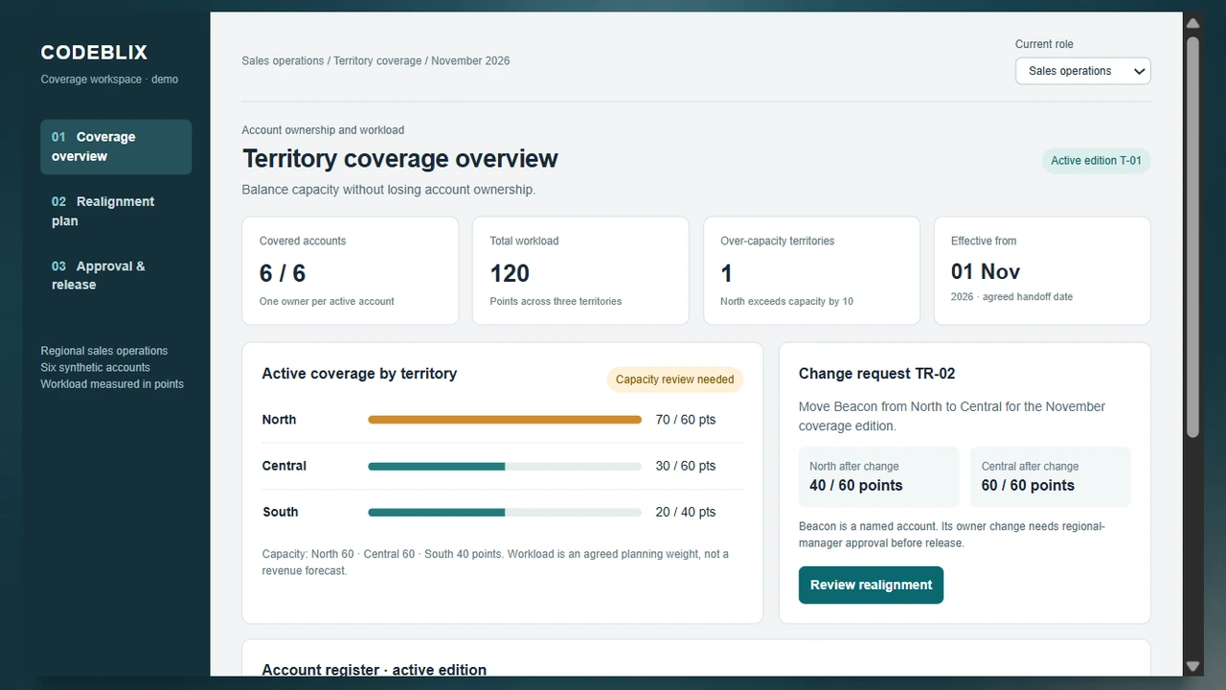Click the One owner per active account note
Viewport: 1226px width, 690px height.
click(x=327, y=301)
